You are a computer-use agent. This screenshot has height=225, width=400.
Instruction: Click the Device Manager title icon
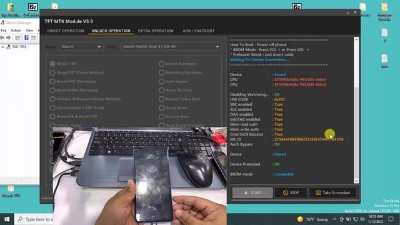[x=2, y=22]
